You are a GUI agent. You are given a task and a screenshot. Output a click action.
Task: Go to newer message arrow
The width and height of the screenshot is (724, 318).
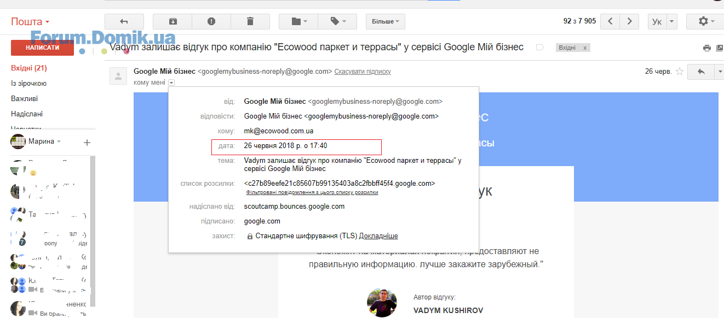(x=610, y=21)
